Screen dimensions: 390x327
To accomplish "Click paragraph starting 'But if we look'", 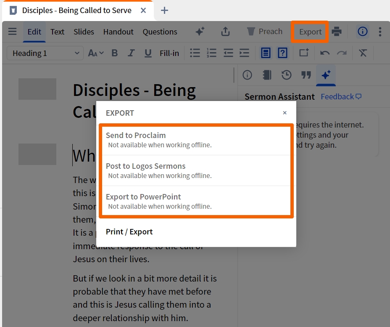I will (x=145, y=298).
